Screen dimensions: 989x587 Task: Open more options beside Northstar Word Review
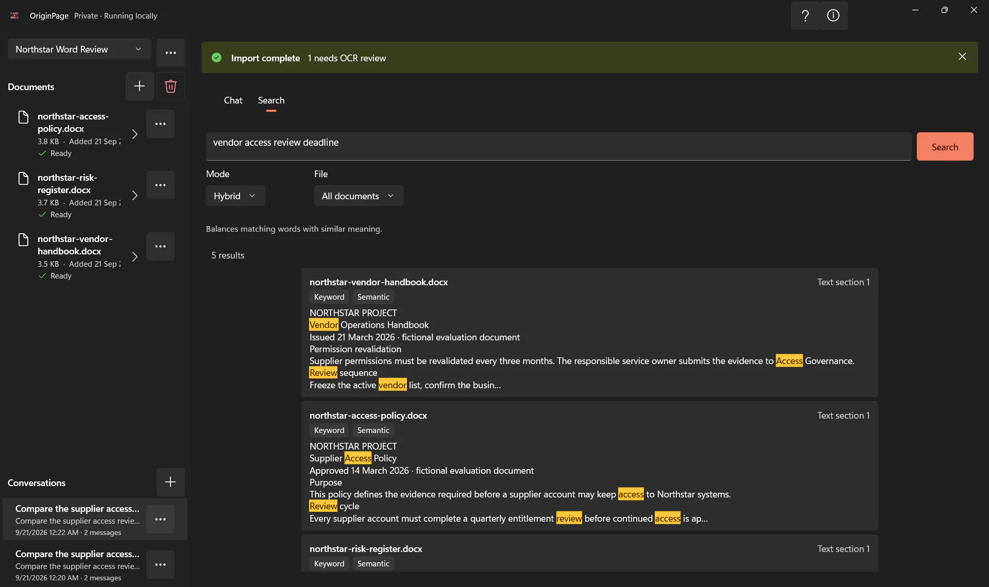[x=170, y=53]
